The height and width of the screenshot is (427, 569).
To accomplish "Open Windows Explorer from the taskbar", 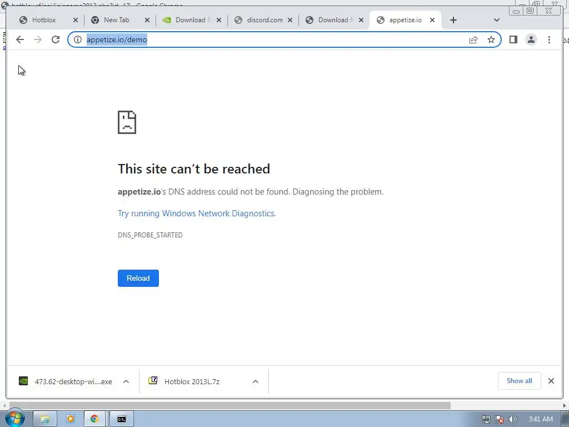I will [x=45, y=419].
